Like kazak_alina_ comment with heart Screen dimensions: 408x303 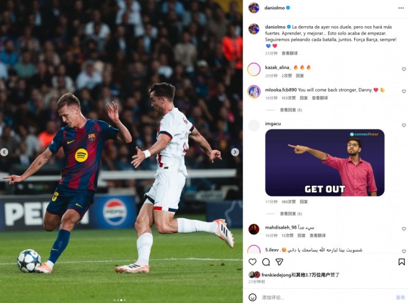click(x=404, y=69)
